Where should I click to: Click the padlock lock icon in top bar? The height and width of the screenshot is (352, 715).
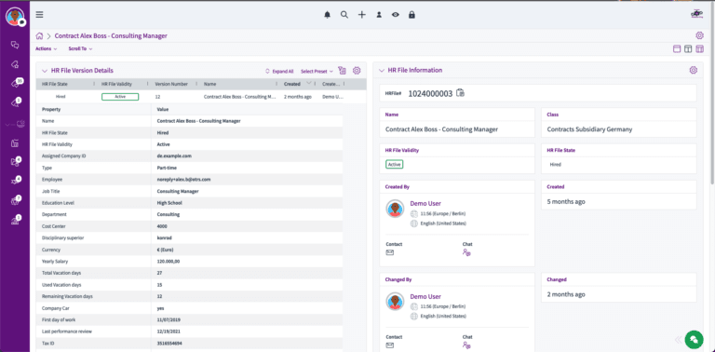point(411,15)
